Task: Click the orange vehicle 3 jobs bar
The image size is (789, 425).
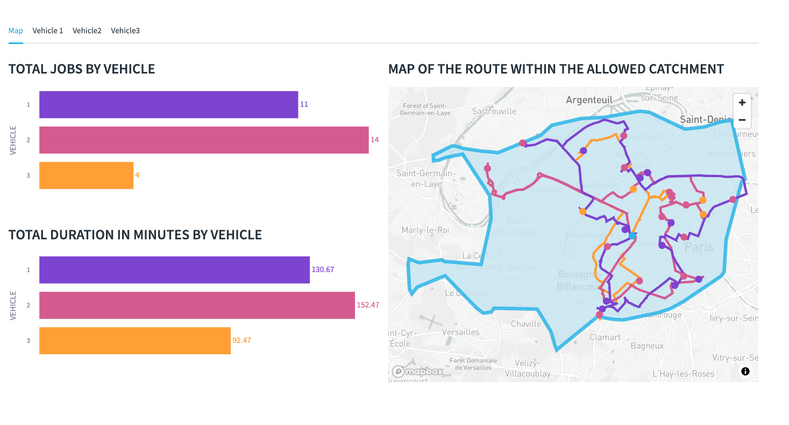Action: [86, 175]
